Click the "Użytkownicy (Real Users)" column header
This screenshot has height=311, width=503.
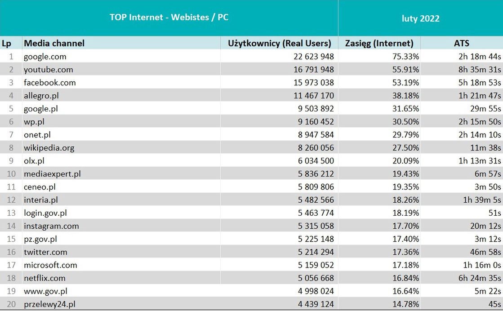click(280, 43)
